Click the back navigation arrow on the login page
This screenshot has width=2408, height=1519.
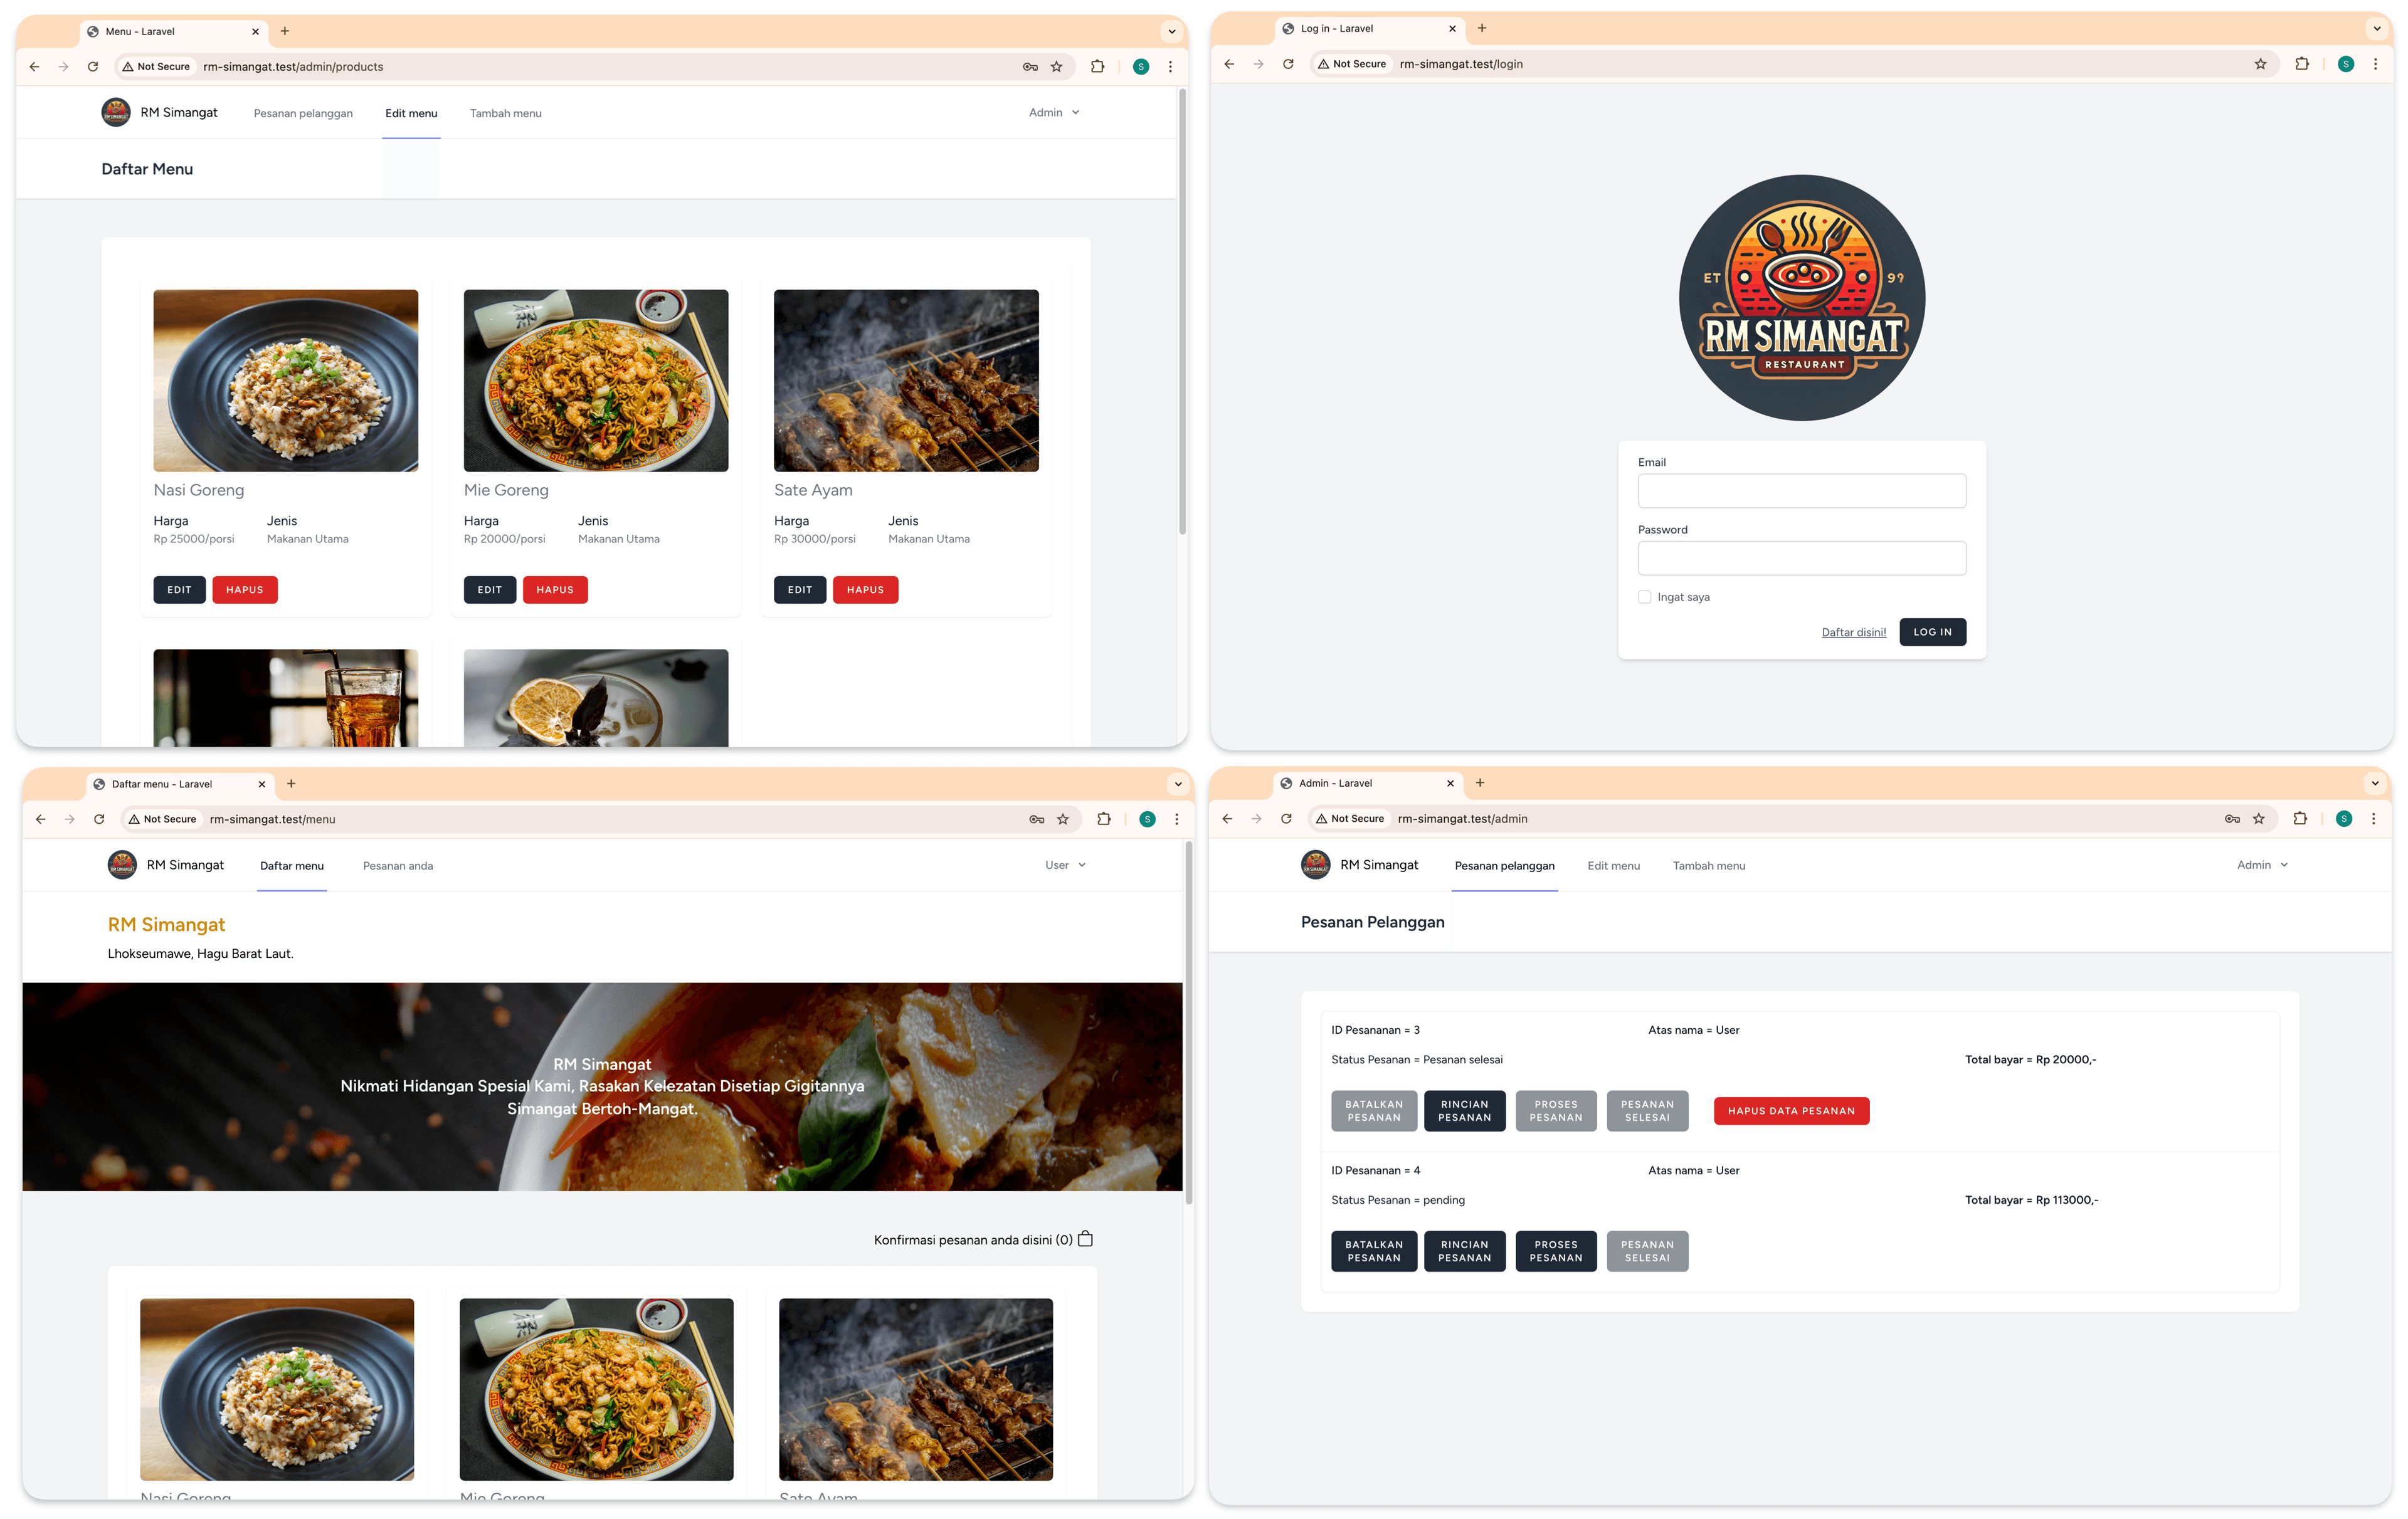(1229, 63)
